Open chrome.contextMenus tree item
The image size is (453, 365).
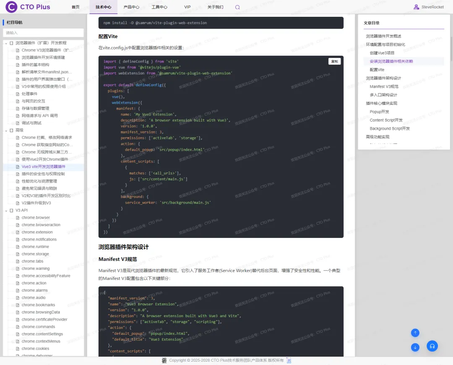[x=41, y=342]
